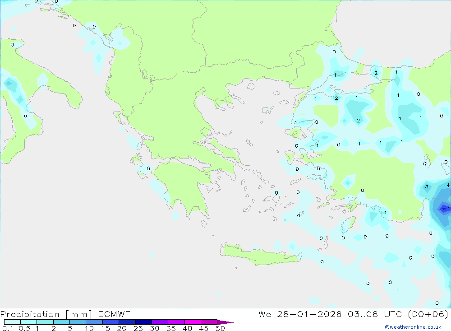Select legend swatch between 0.1 and 0.5
Image resolution: width=451 pixels, height=331 pixels.
(12, 322)
